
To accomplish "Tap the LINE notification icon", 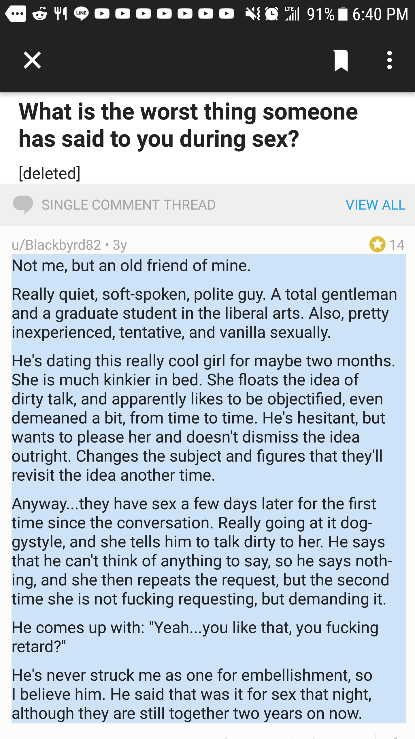I will pyautogui.click(x=81, y=14).
